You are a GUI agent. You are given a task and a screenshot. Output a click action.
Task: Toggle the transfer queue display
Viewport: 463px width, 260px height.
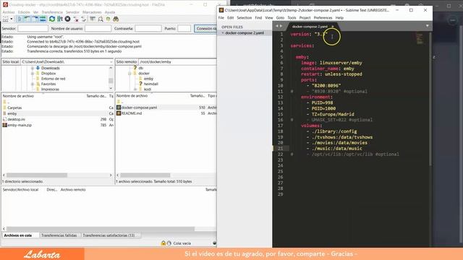click(43, 19)
